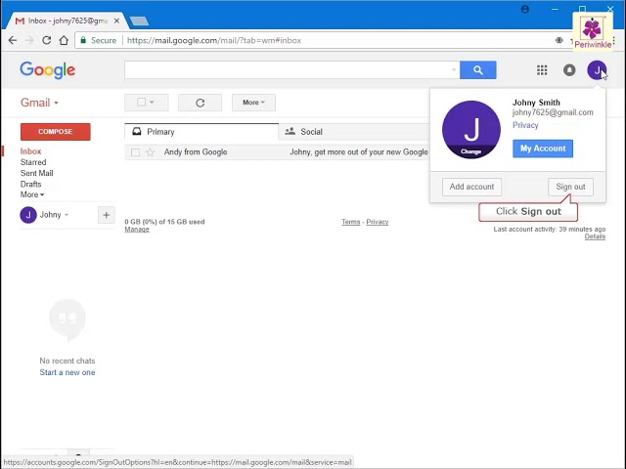Open Privacy link in account popup
This screenshot has width=626, height=469.
pyautogui.click(x=525, y=125)
